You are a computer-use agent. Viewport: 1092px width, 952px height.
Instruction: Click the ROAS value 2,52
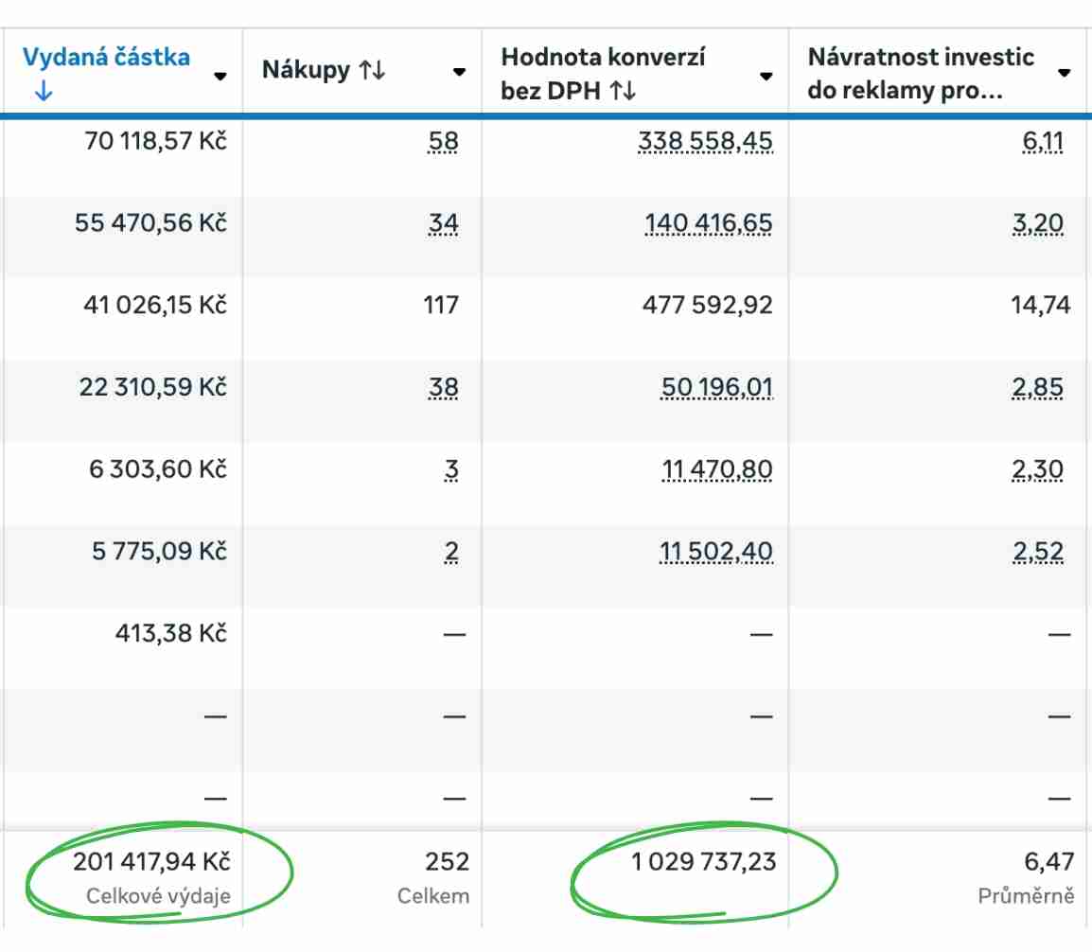(1038, 551)
